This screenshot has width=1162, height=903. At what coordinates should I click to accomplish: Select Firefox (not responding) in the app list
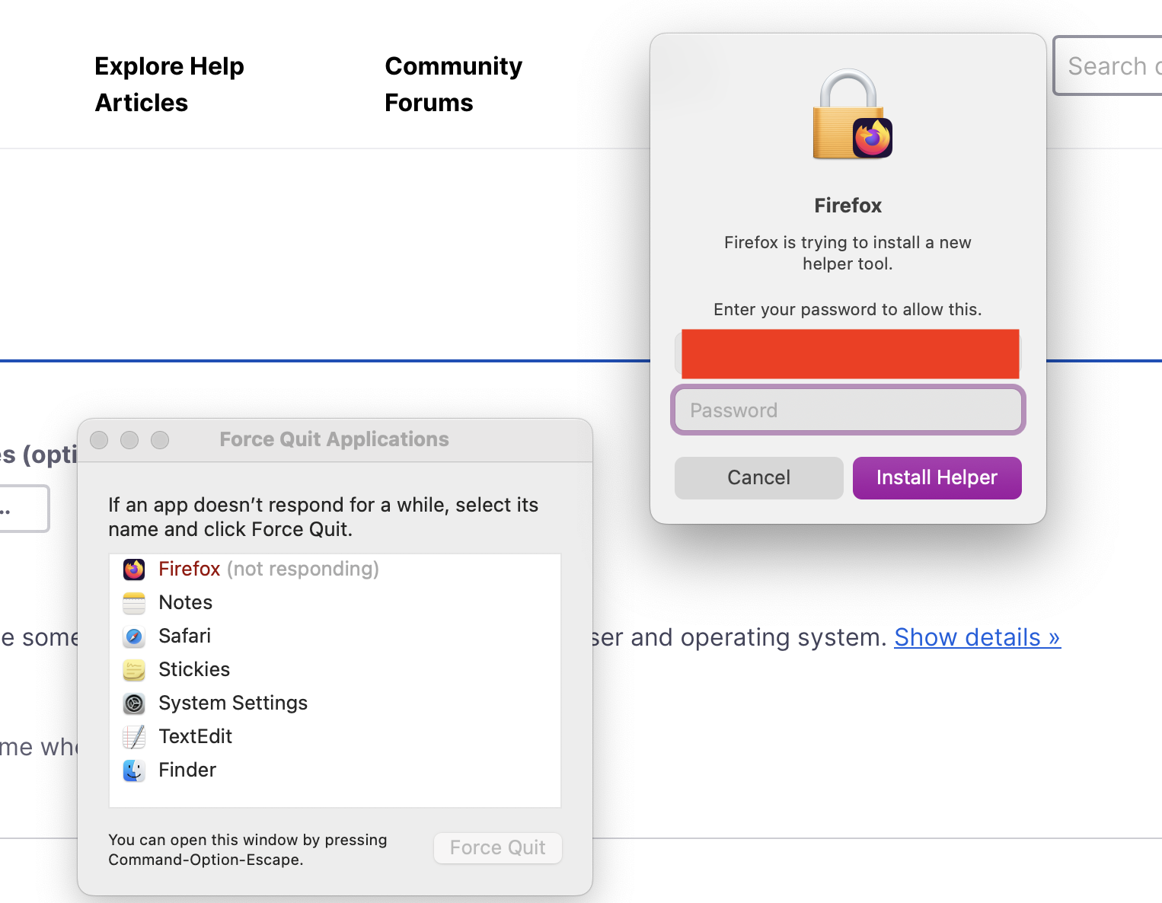(x=335, y=569)
